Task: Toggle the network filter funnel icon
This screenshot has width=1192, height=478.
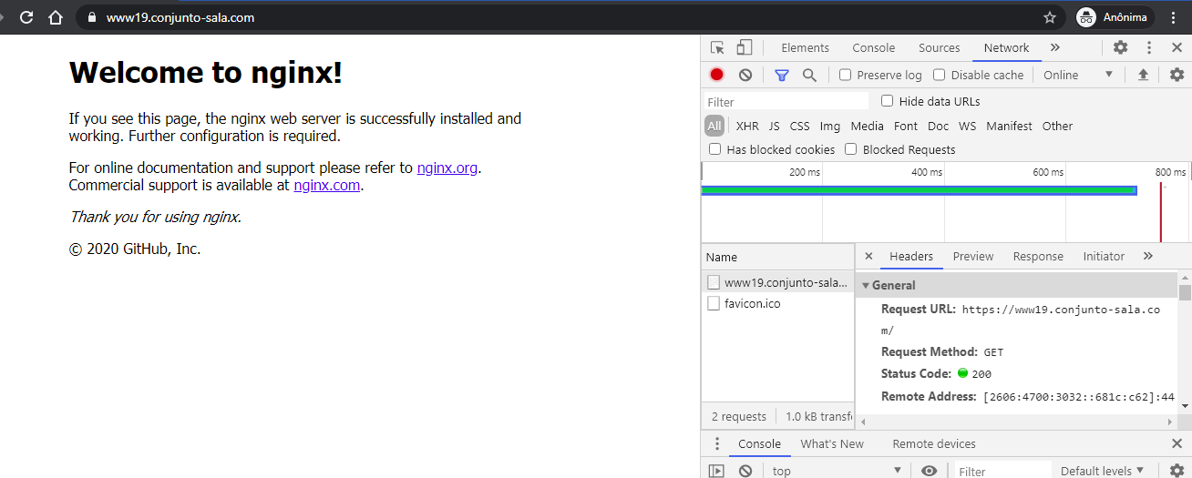Action: click(x=781, y=75)
